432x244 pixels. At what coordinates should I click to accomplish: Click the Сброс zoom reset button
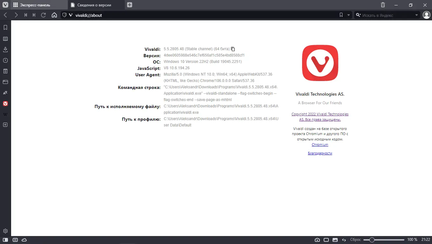tap(355, 240)
